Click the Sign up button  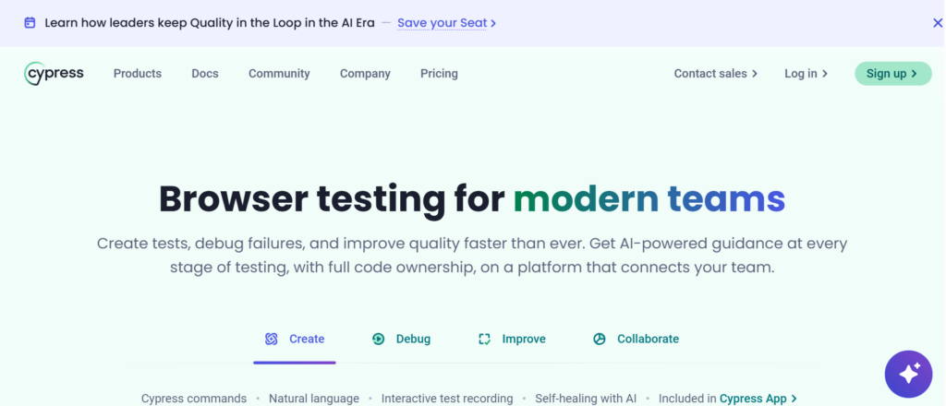point(893,74)
